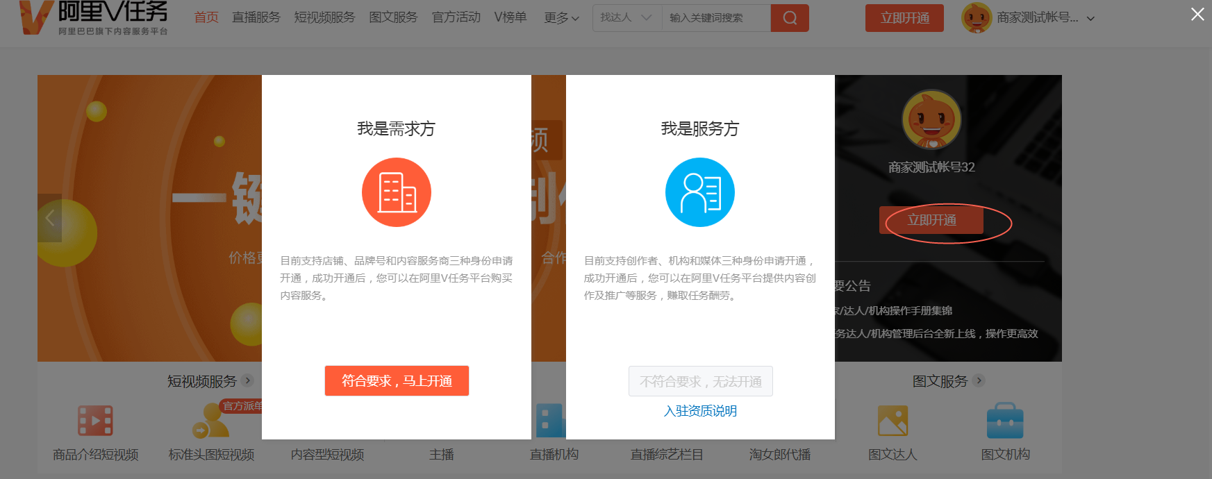Screen dimensions: 1212x479
Task: Click the disabled 不符合要求，无法开通 button
Action: (x=701, y=381)
